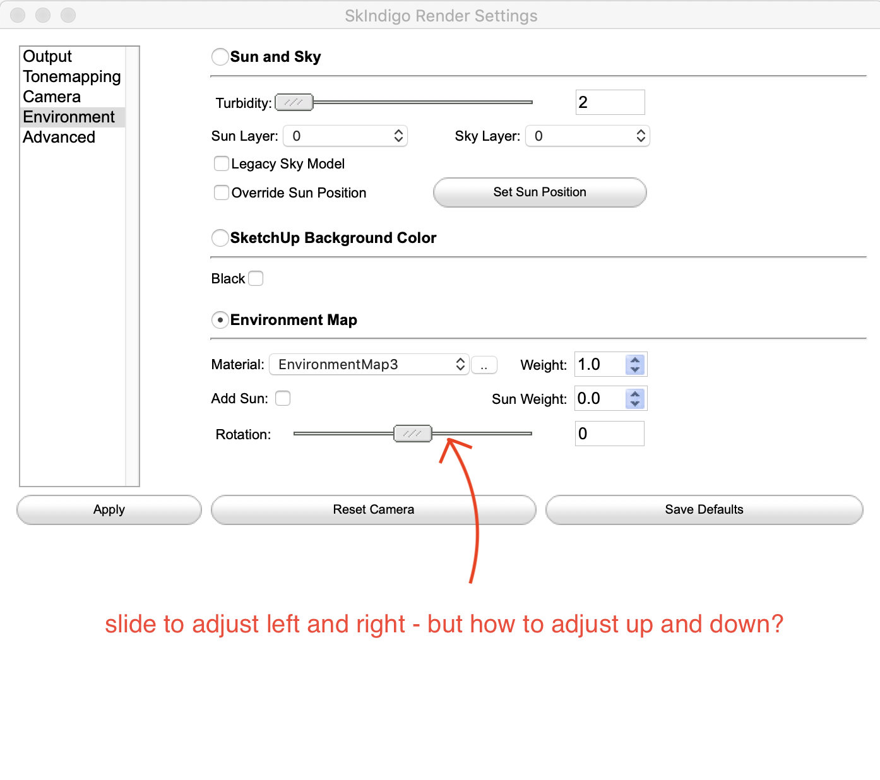Viewport: 880px width, 780px height.
Task: Click the Weight stepper arrows
Action: tap(635, 365)
